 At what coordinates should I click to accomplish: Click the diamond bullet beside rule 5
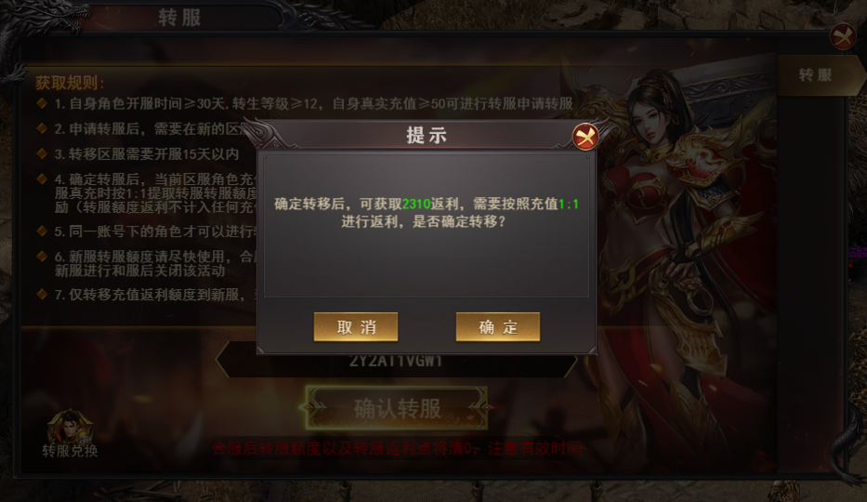tap(42, 231)
